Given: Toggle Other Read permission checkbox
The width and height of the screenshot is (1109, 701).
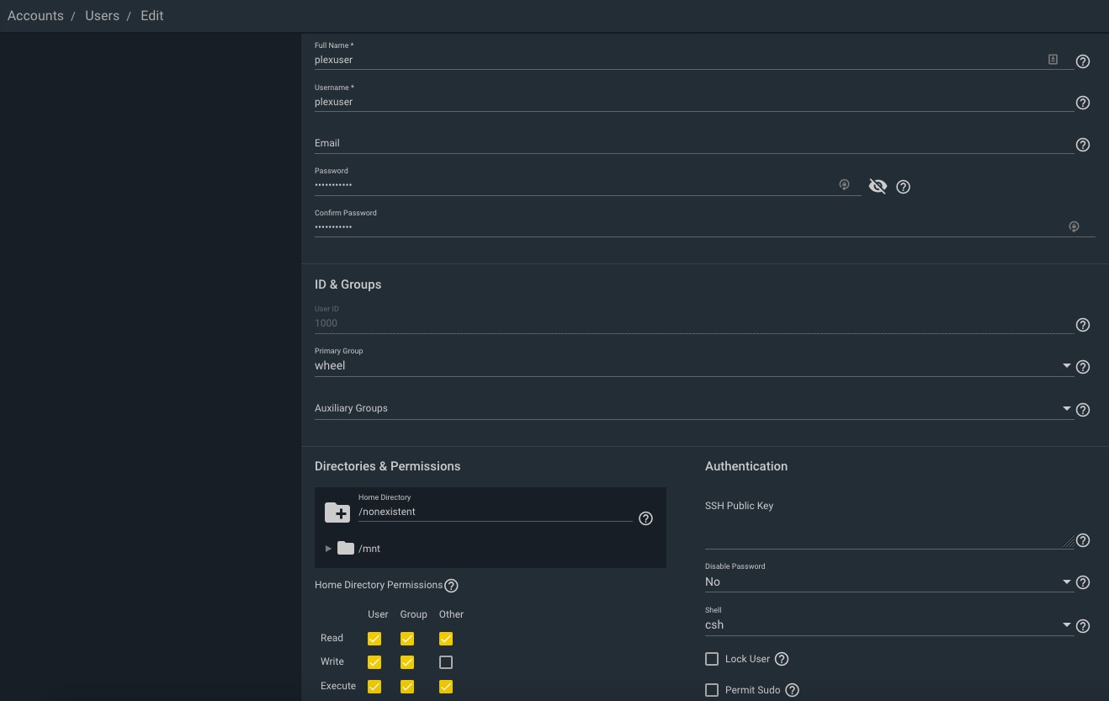Looking at the screenshot, I should pos(446,639).
